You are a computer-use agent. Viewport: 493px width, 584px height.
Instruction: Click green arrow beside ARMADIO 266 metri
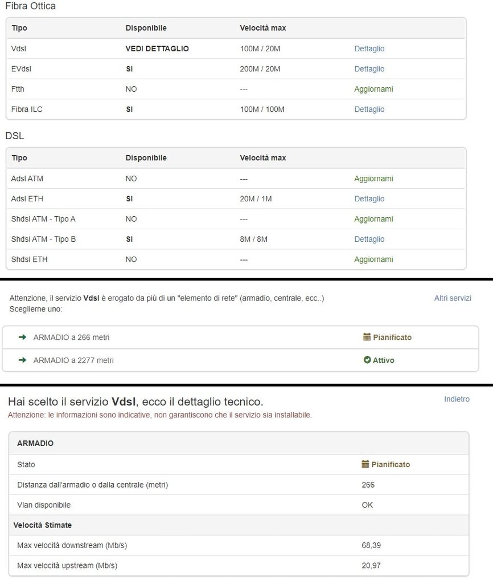pos(23,337)
